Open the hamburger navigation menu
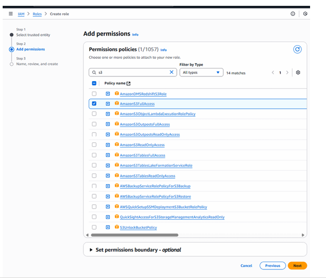 [x=11, y=14]
